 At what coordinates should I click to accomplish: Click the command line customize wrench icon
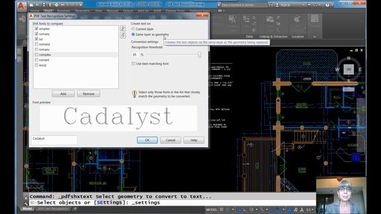point(26,204)
